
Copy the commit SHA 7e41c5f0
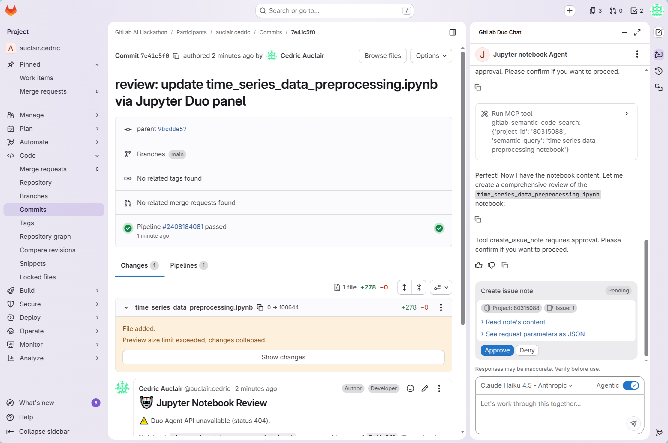tap(176, 56)
